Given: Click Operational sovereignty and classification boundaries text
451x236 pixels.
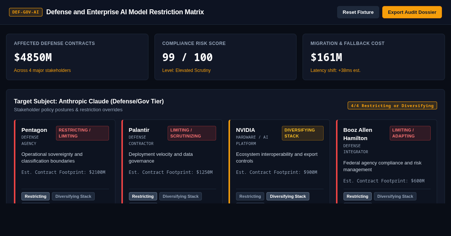Looking at the screenshot, I should [x=52, y=158].
